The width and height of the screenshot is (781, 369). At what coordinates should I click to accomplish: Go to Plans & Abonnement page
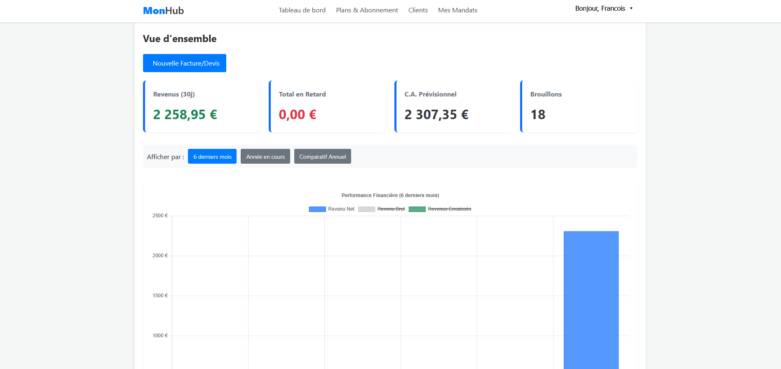click(367, 10)
